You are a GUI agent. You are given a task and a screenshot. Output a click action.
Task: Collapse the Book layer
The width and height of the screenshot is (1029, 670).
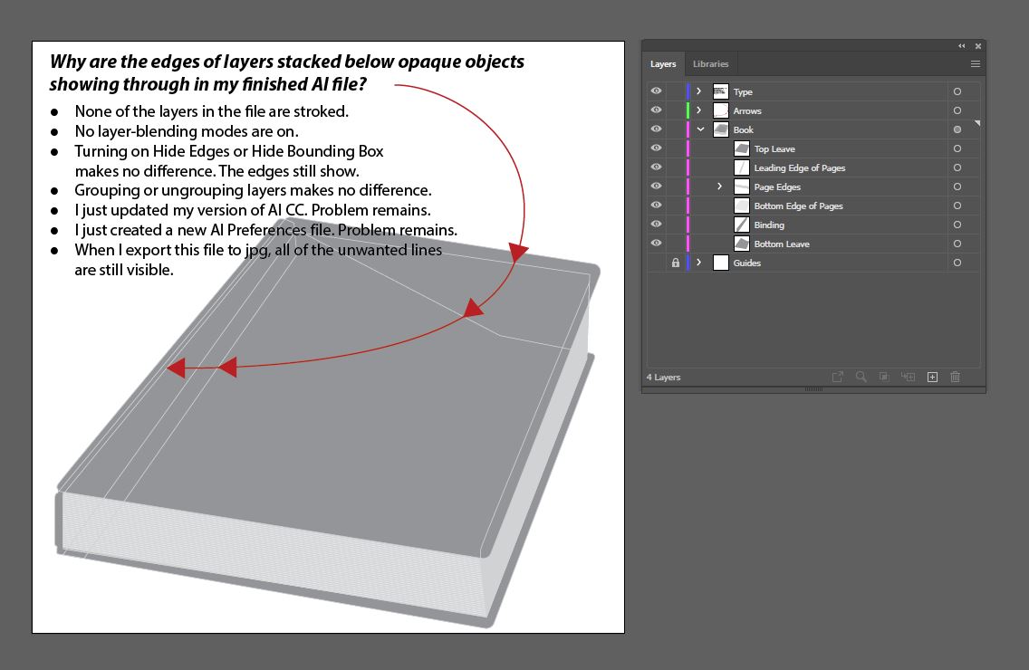pos(700,129)
